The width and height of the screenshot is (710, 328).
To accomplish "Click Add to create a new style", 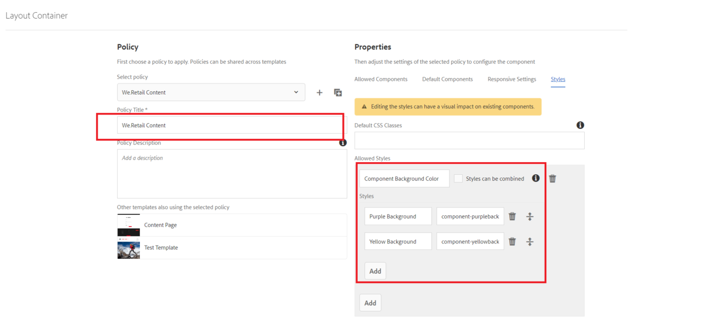I will click(375, 270).
